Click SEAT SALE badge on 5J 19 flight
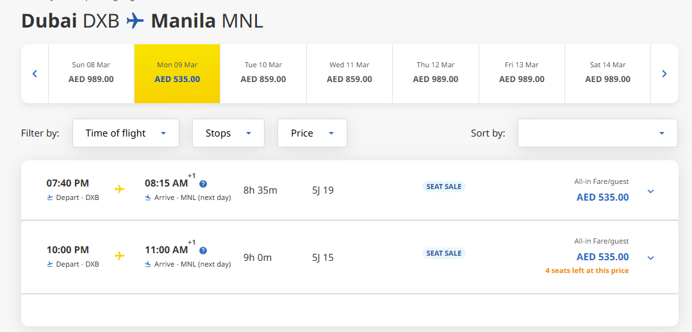The height and width of the screenshot is (332, 692). [x=444, y=187]
